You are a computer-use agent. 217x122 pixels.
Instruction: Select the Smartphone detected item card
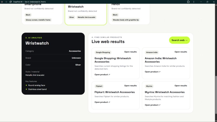(x=42, y=14)
